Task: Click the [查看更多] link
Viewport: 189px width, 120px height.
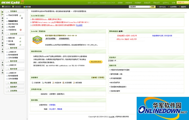Action: [x=61, y=94]
